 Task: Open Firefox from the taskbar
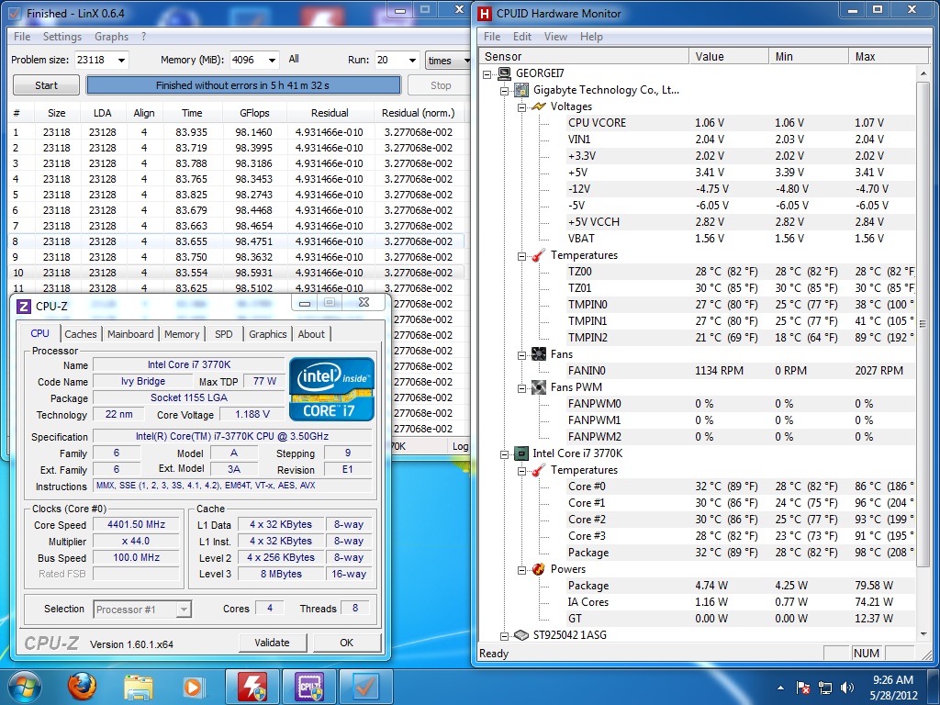[x=82, y=687]
